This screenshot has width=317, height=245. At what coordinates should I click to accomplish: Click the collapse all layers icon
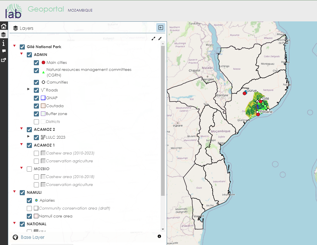coord(160,39)
